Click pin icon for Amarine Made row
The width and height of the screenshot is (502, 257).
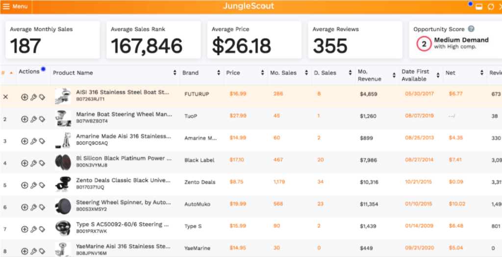(34, 141)
